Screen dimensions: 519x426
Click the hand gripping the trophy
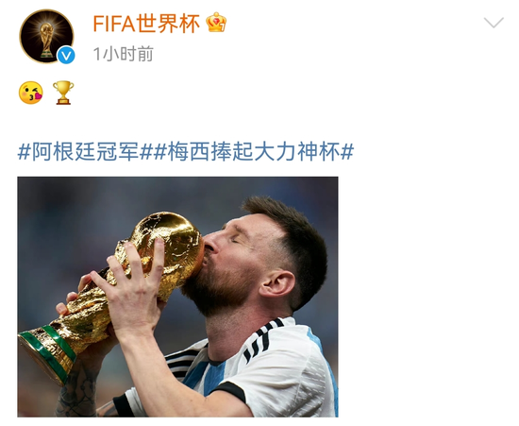coord(132,290)
